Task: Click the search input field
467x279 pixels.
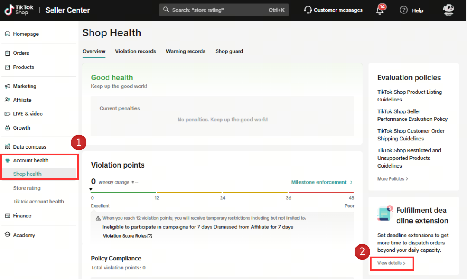Action: [216, 10]
